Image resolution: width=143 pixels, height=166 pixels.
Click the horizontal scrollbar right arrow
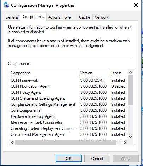point(125,143)
